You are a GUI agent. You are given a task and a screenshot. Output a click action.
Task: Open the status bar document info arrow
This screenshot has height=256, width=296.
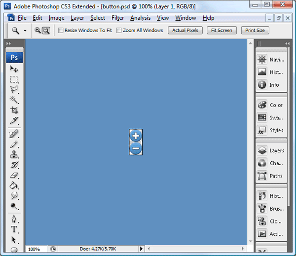tap(141, 249)
